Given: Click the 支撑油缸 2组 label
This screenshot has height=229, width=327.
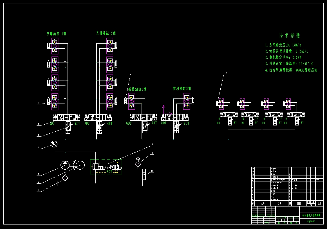Looking at the screenshot, I should click(x=106, y=33).
